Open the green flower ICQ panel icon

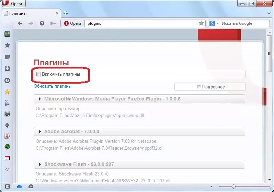(7, 147)
